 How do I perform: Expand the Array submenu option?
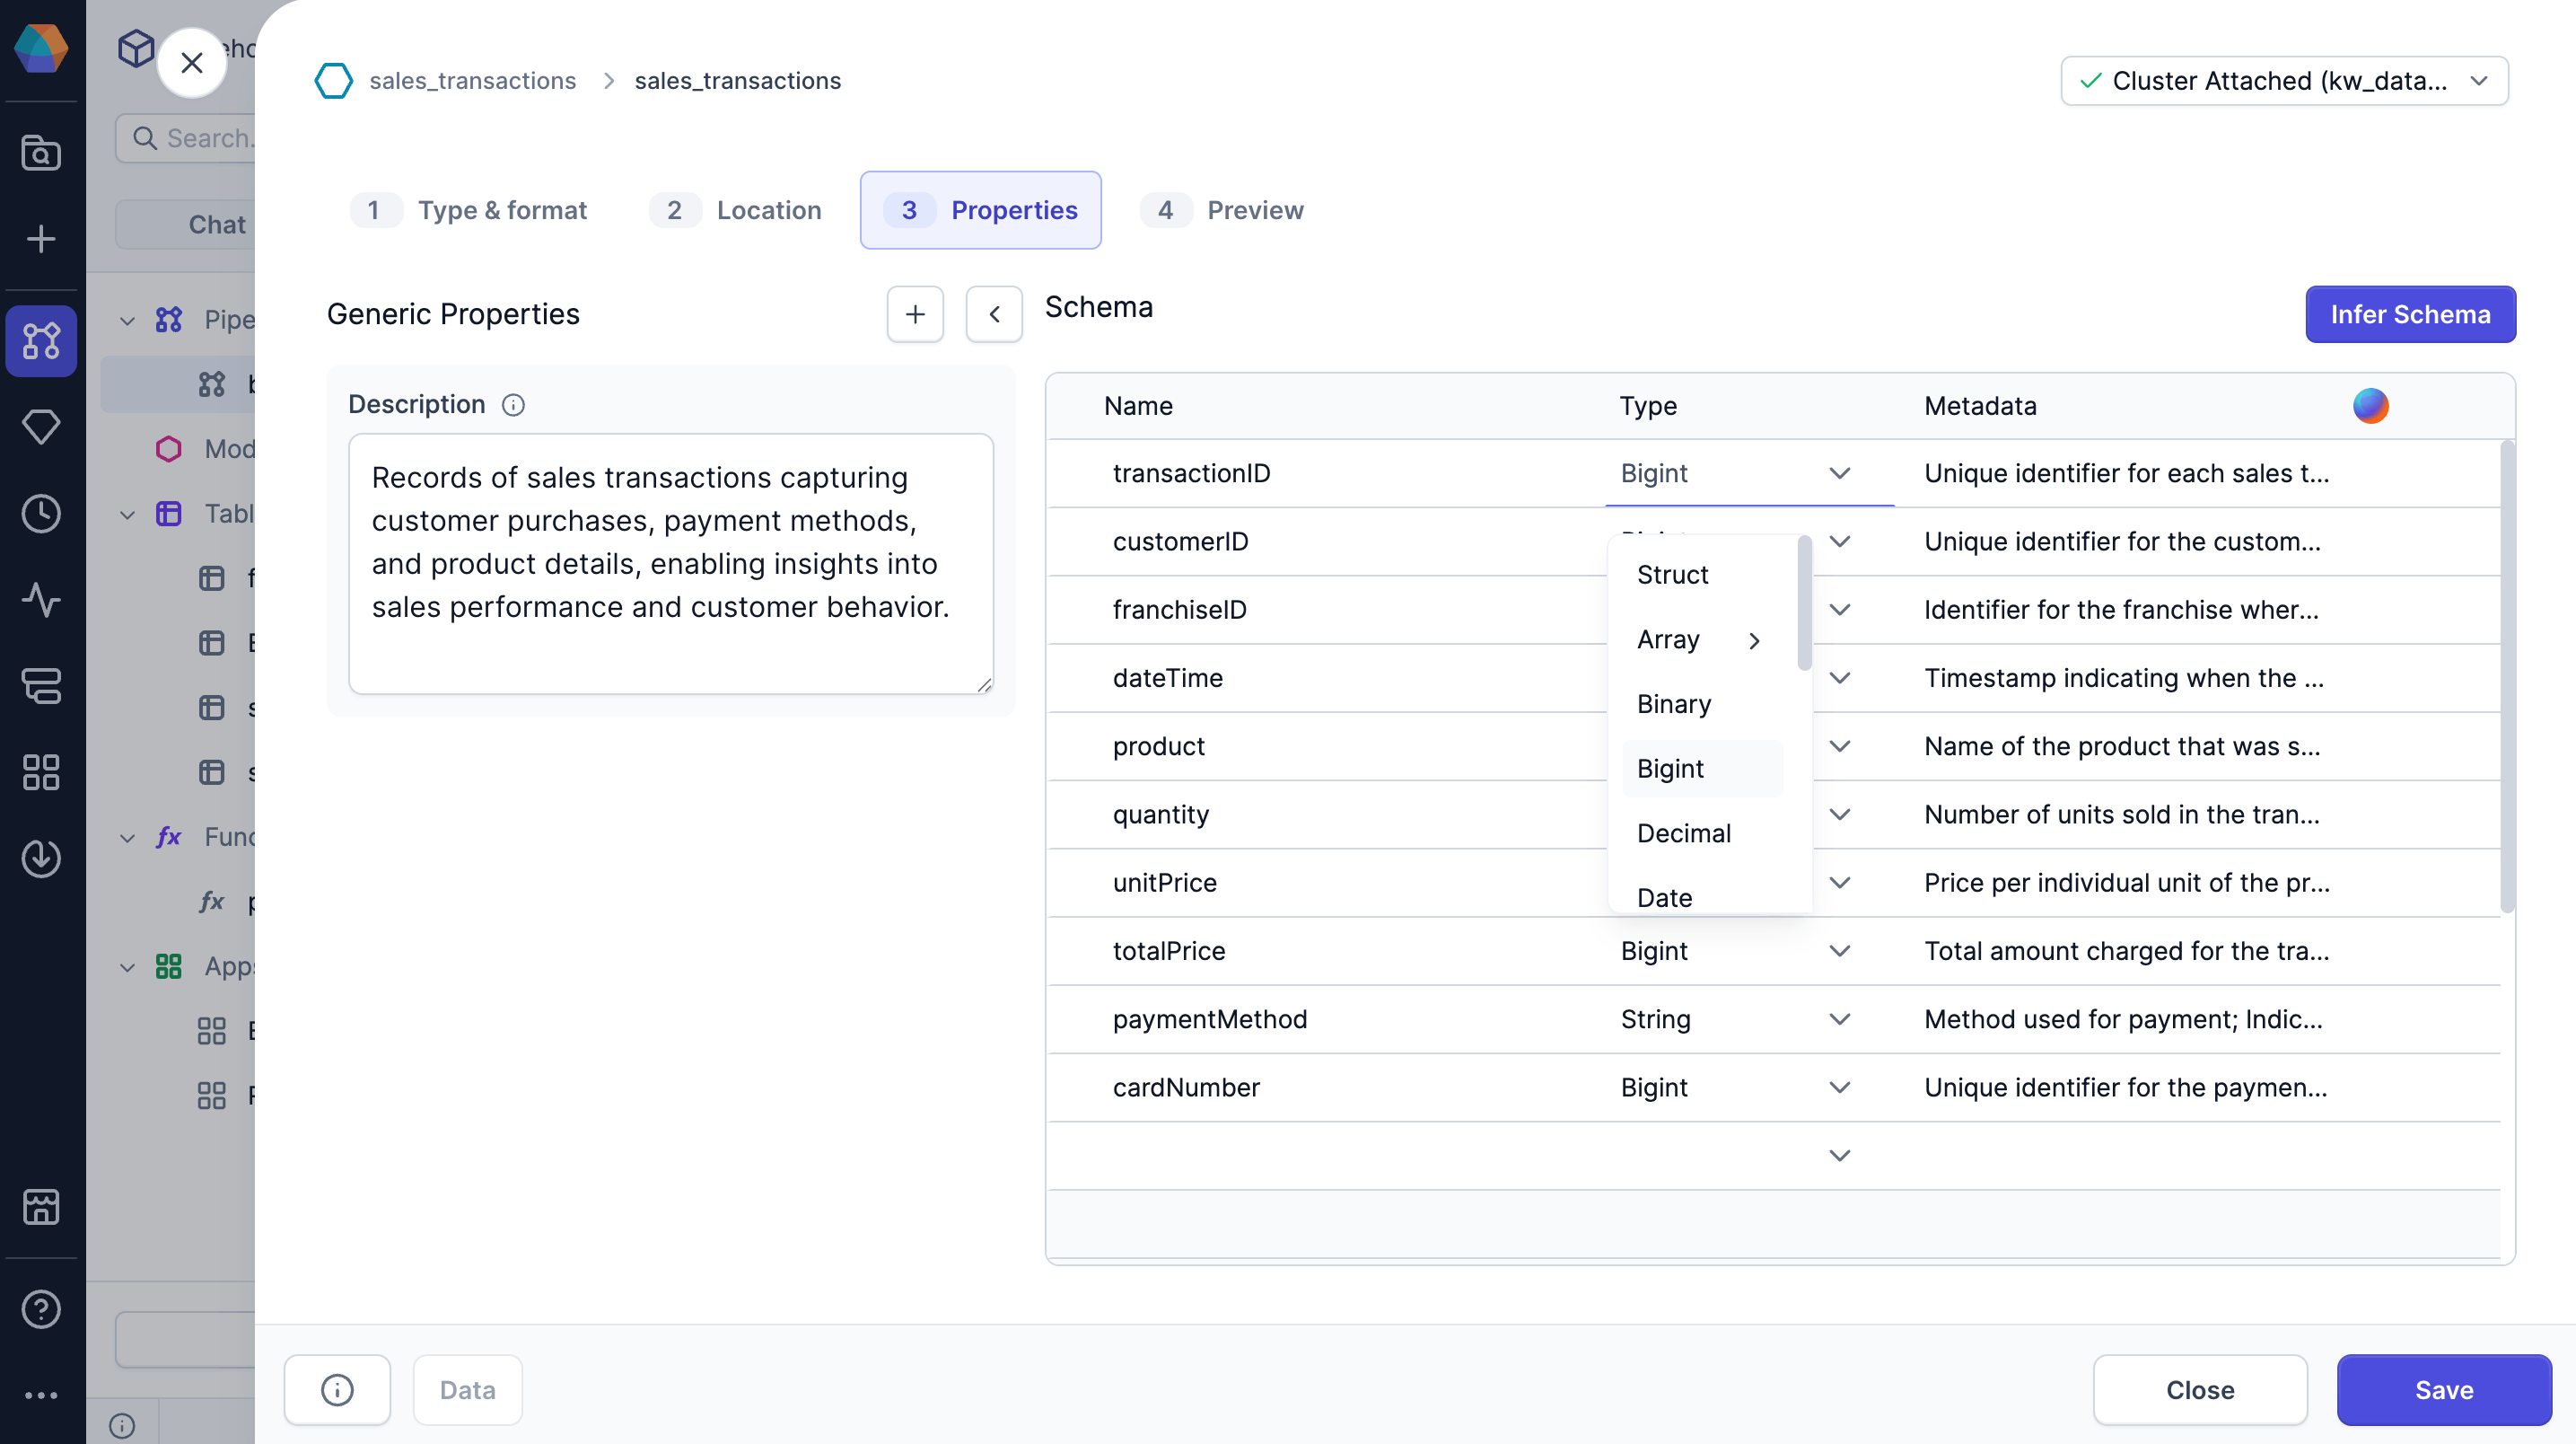1698,639
